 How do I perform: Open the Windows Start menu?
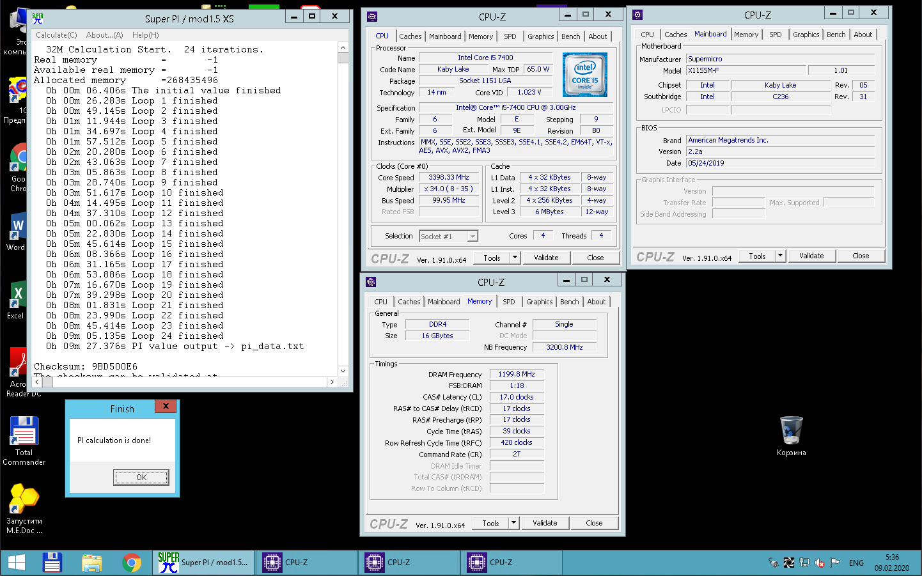pos(17,563)
